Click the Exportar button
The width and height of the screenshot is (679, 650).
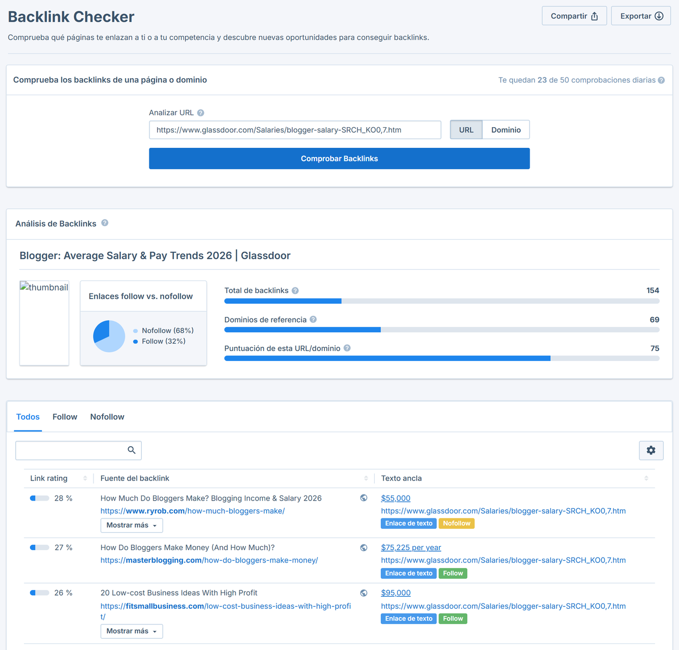point(641,16)
